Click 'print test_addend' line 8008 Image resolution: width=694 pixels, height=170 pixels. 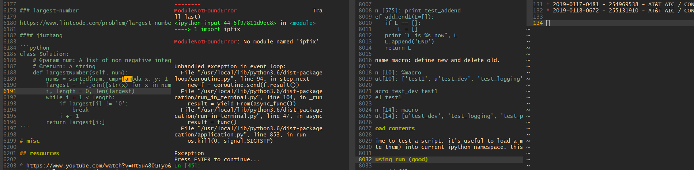pyautogui.click(x=432, y=11)
